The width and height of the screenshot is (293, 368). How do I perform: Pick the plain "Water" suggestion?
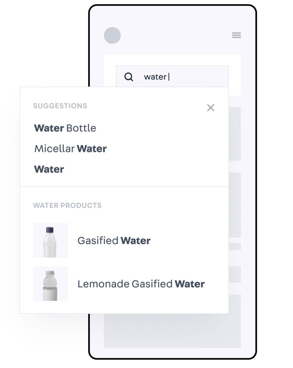coord(49,169)
